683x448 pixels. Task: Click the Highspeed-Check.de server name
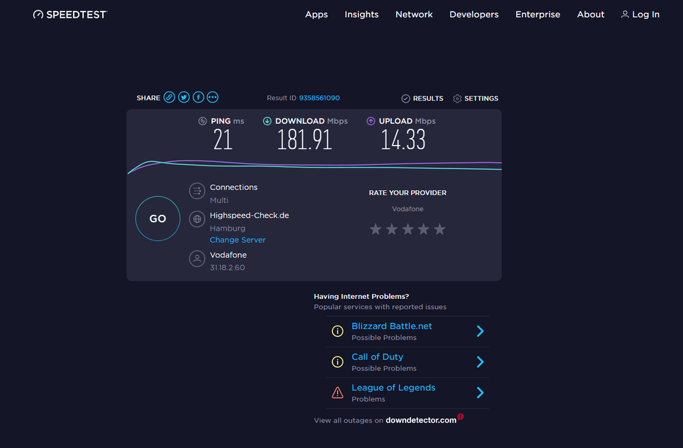(249, 215)
